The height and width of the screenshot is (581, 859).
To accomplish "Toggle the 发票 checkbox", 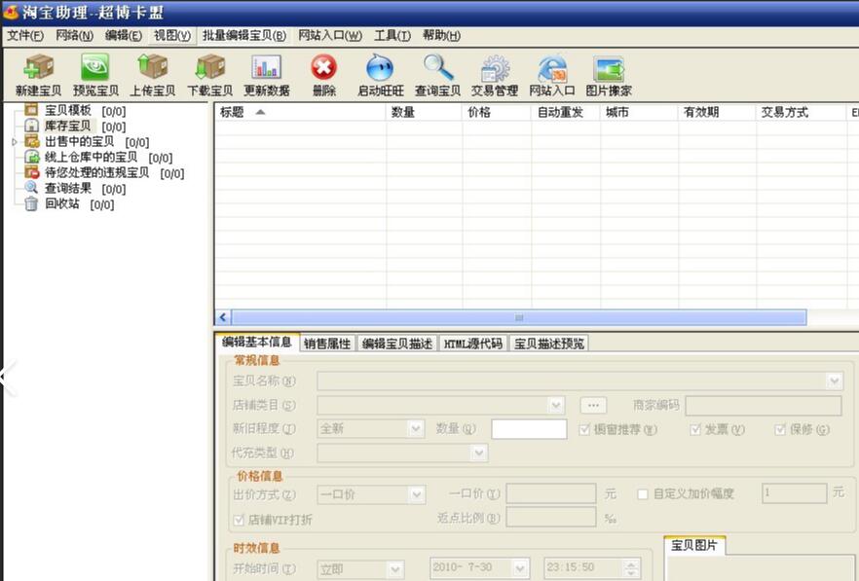I will tap(695, 430).
